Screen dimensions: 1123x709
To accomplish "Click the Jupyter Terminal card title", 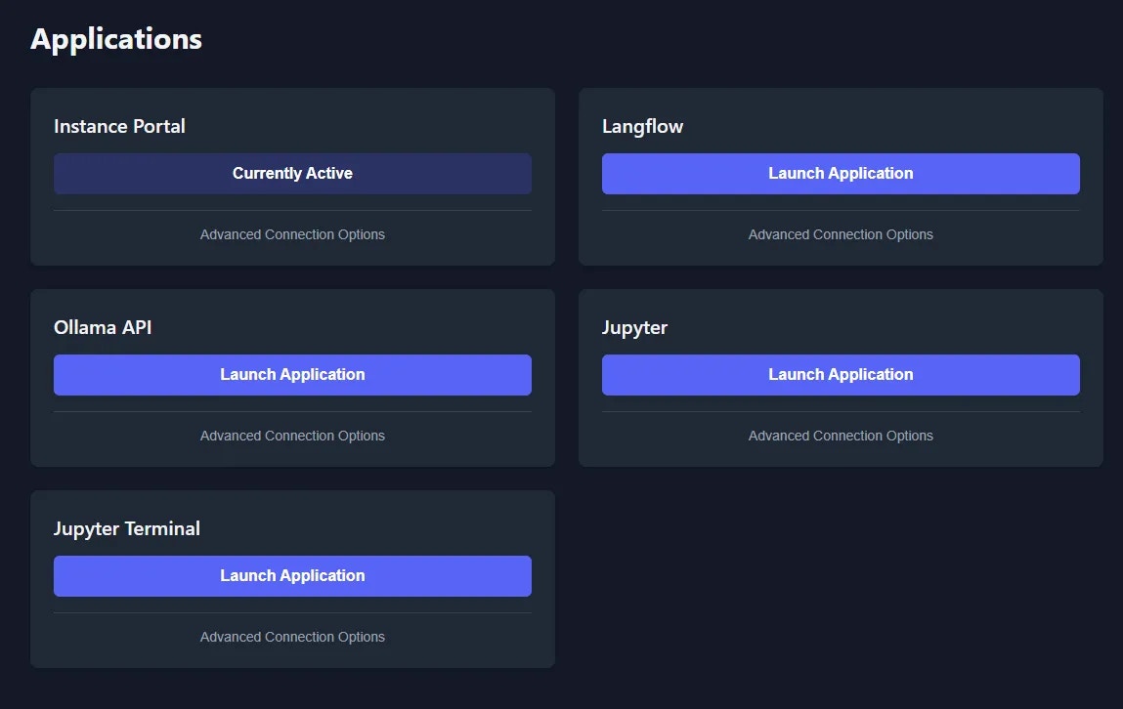I will pos(127,528).
